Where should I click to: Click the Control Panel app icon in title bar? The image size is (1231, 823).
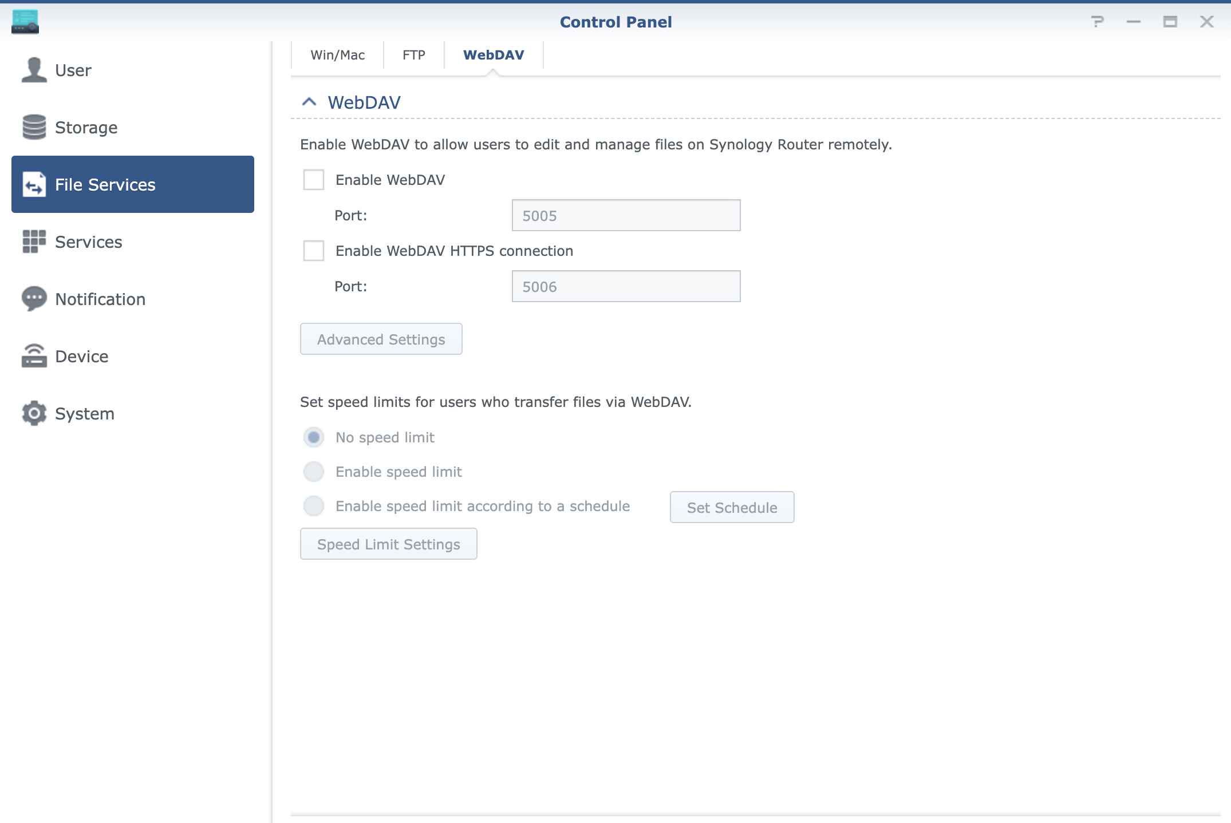coord(25,22)
